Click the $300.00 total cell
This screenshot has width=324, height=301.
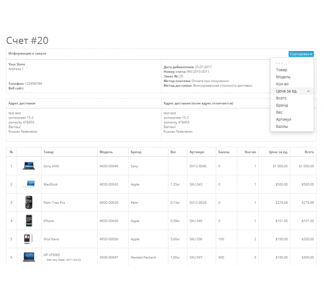click(308, 257)
